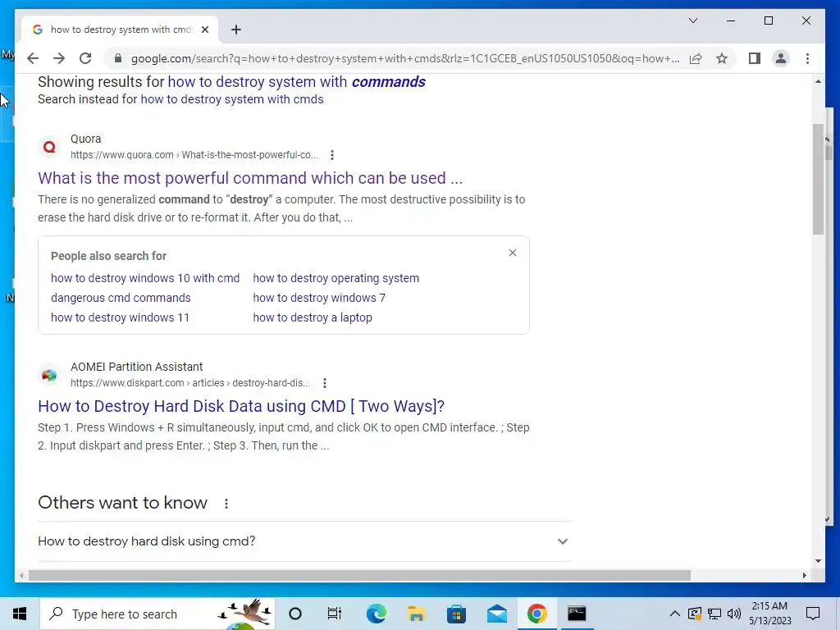Open options beside 'Others want to know'

click(x=226, y=504)
